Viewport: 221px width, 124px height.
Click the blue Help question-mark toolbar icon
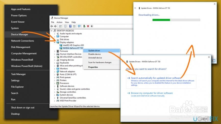pos(70,26)
